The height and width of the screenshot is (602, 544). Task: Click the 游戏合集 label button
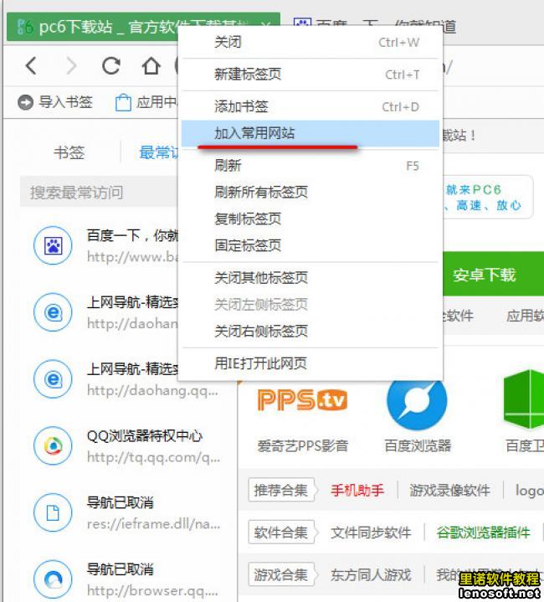coord(281,574)
